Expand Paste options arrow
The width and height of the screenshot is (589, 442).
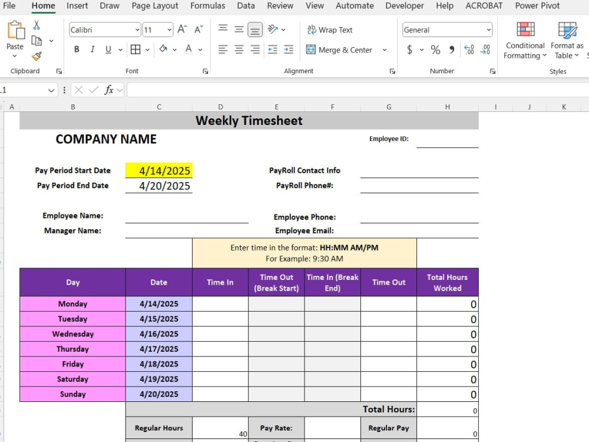(15, 56)
